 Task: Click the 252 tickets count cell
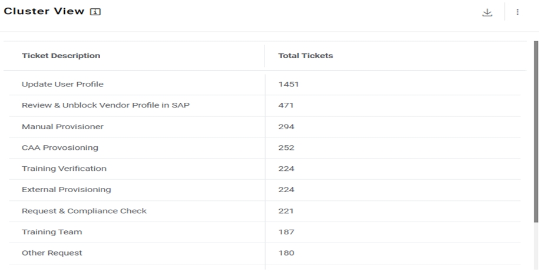(x=286, y=147)
